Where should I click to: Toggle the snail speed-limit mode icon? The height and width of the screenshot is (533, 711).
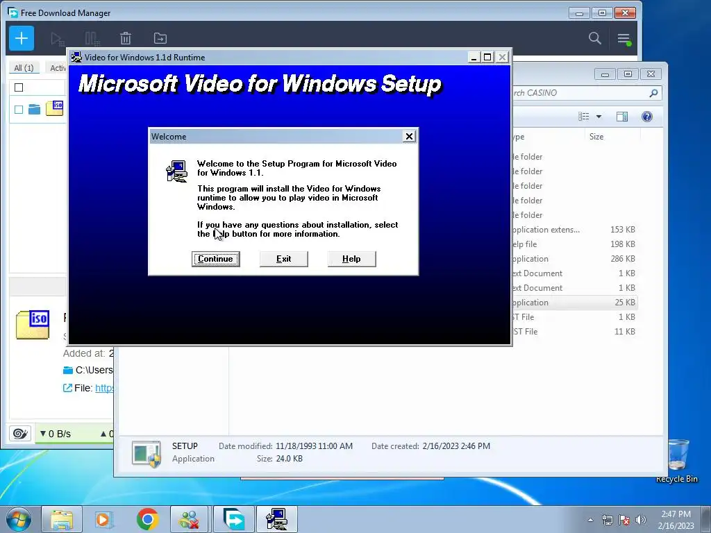coord(20,434)
